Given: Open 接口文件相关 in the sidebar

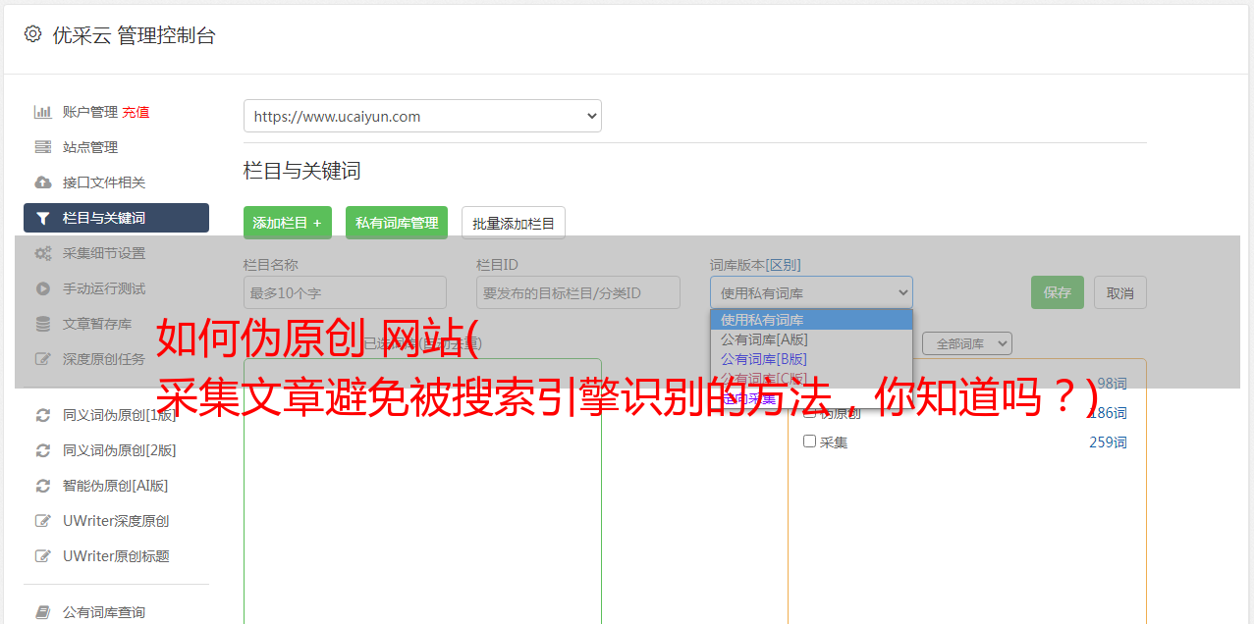Looking at the screenshot, I should coord(104,182).
